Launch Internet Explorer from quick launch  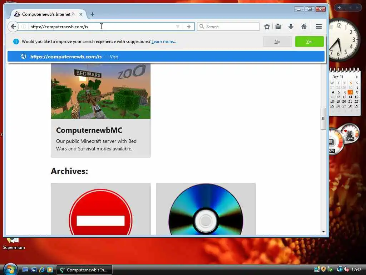(x=42, y=270)
